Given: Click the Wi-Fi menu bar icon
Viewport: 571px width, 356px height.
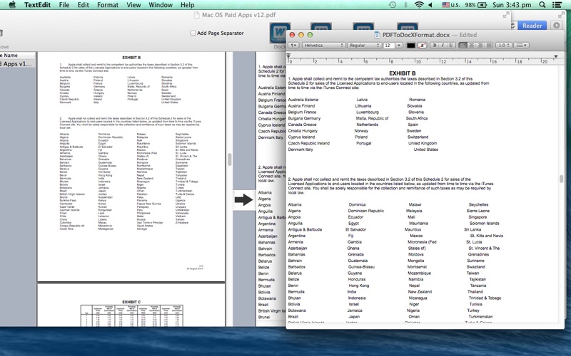Looking at the screenshot, I should coord(419,5).
